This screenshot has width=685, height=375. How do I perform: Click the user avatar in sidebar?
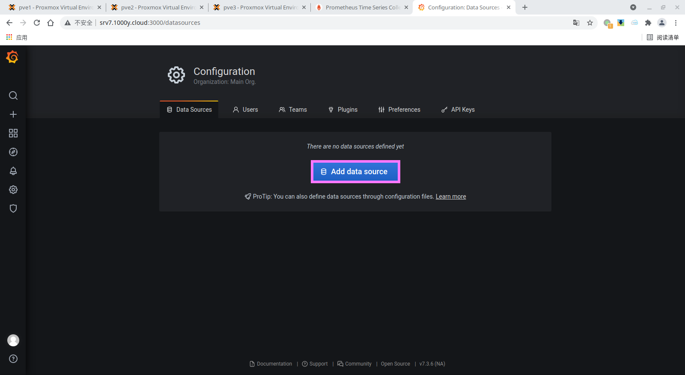pos(13,340)
